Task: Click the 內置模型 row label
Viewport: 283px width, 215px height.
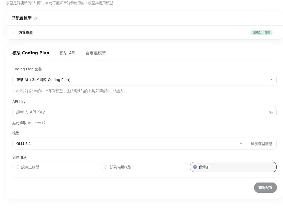Action: 25,33
